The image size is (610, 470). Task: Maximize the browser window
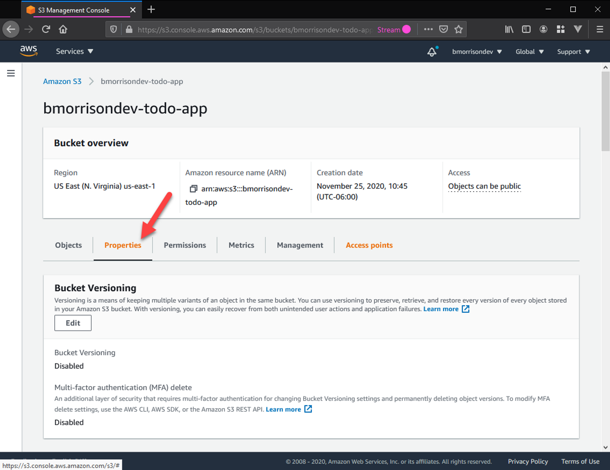pos(573,9)
